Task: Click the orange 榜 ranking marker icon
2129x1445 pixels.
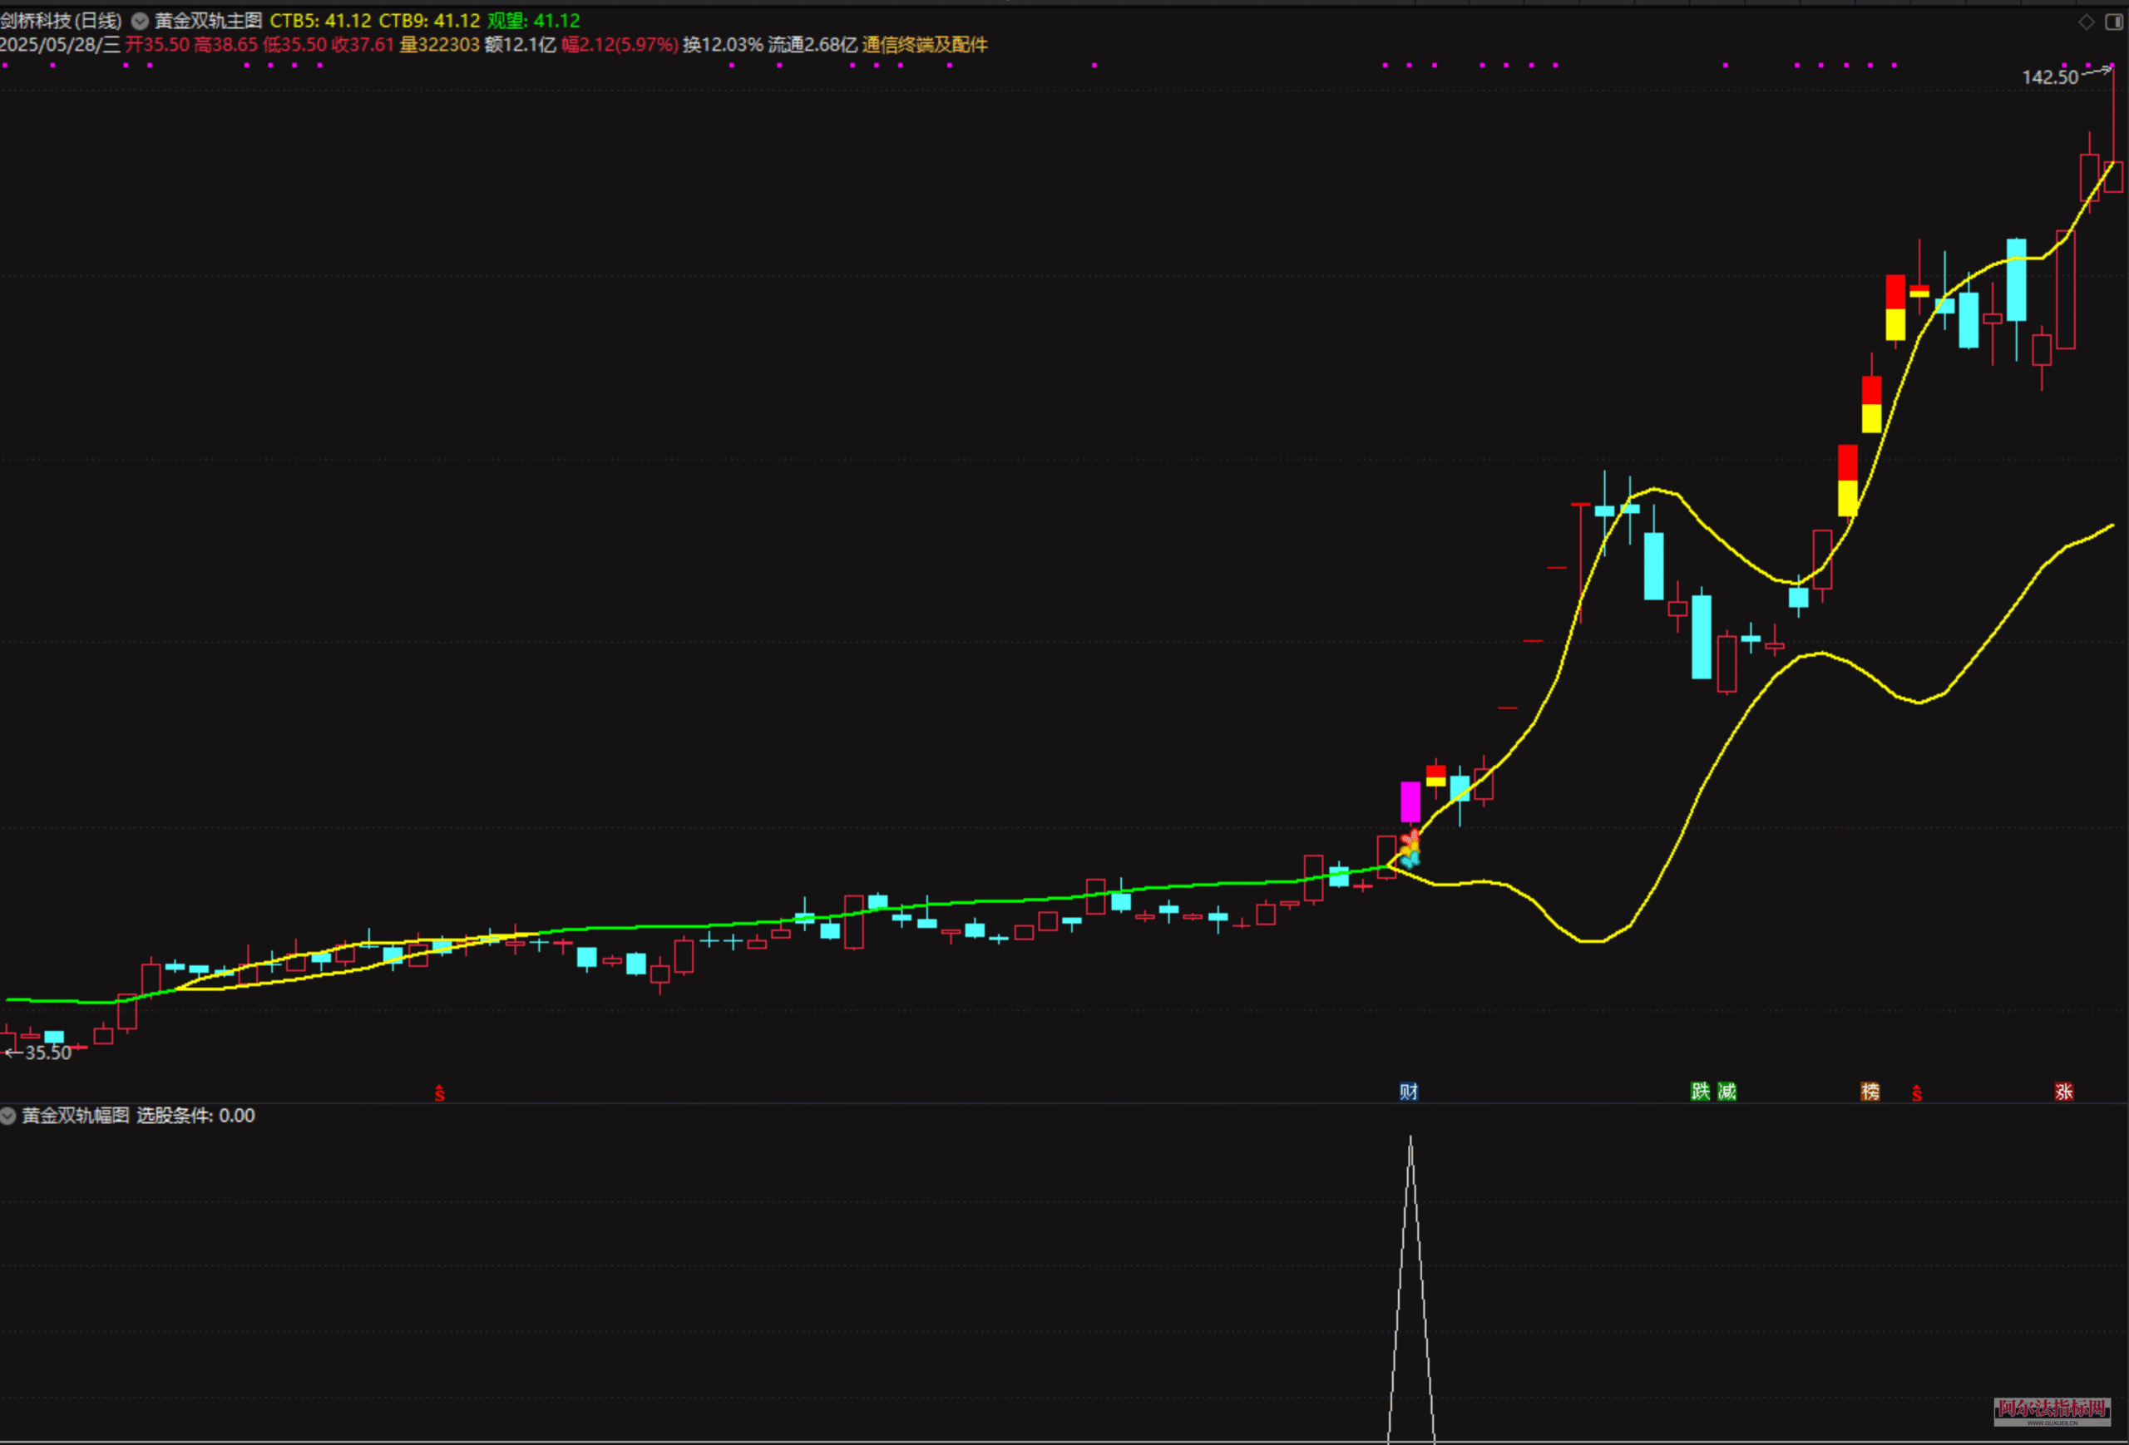Action: [x=1870, y=1091]
